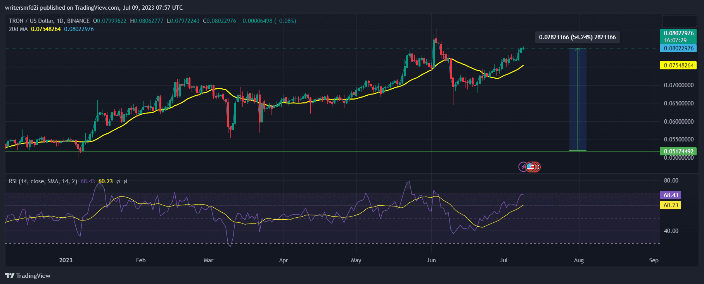704x284 pixels.
Task: Click the yellow 0.07548264 price axis label
Action: coord(678,65)
